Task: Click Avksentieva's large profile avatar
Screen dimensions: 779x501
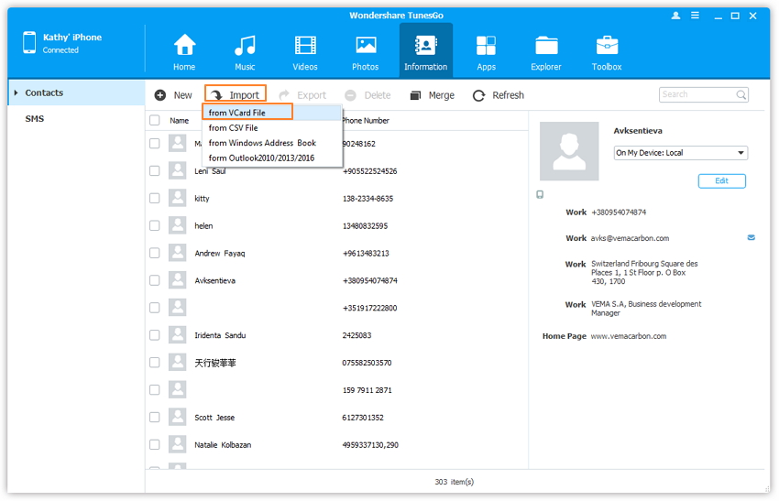Action: pyautogui.click(x=569, y=151)
